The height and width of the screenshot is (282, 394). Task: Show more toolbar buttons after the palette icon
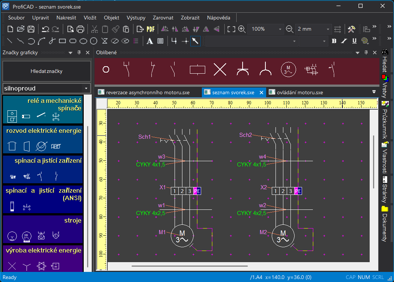pos(375,39)
